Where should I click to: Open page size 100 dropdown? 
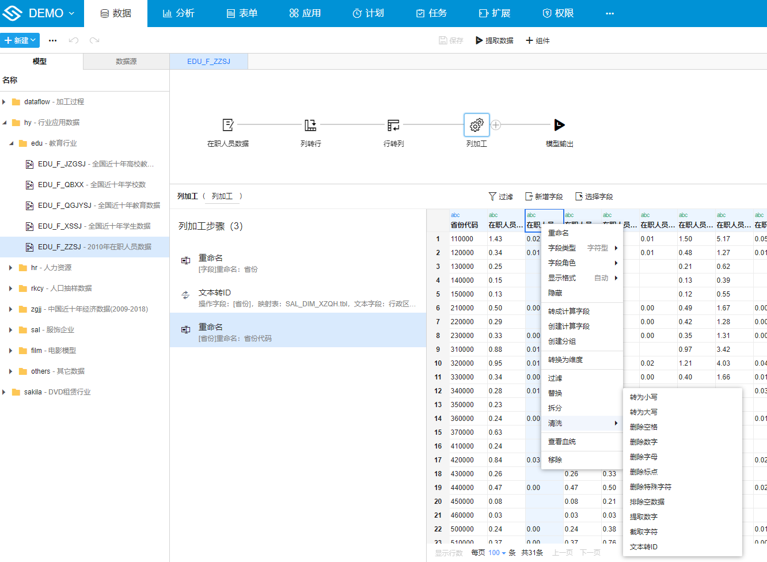pyautogui.click(x=496, y=553)
